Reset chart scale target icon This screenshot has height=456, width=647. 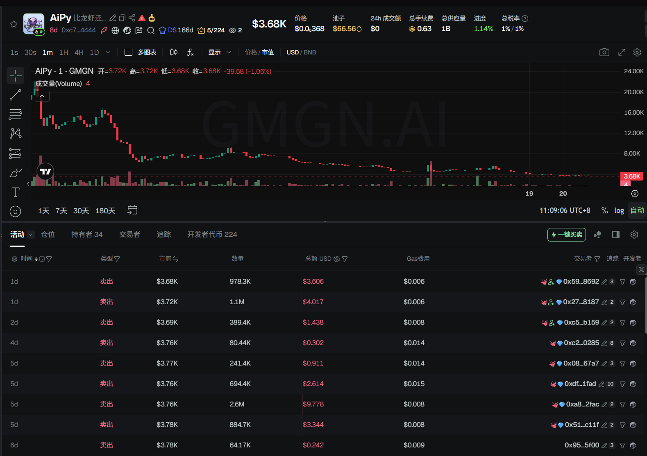point(635,194)
